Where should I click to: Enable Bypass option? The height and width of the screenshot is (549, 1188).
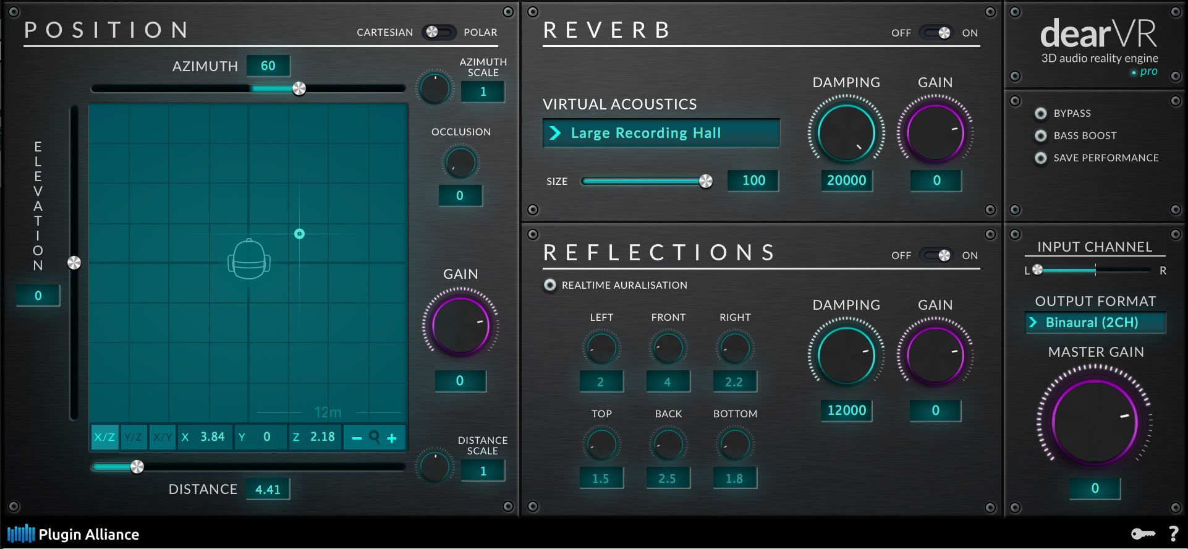(1041, 113)
